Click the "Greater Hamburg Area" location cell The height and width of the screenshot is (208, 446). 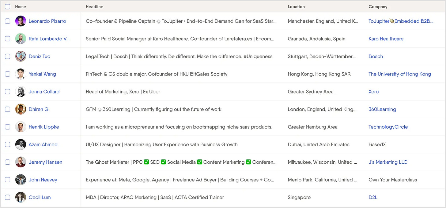coord(313,127)
